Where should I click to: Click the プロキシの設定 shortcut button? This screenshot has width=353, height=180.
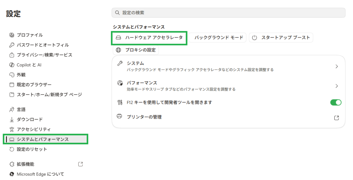pyautogui.click(x=136, y=50)
